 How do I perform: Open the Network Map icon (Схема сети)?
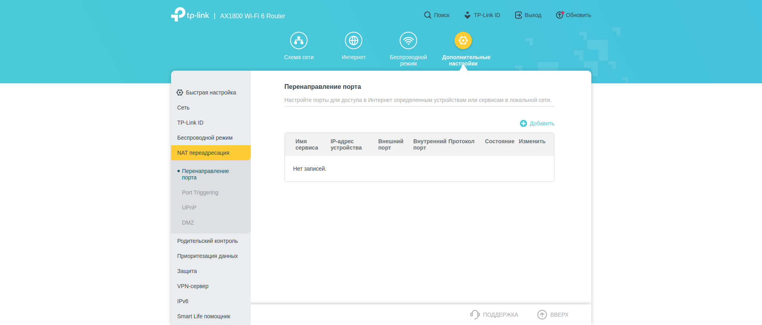(298, 40)
